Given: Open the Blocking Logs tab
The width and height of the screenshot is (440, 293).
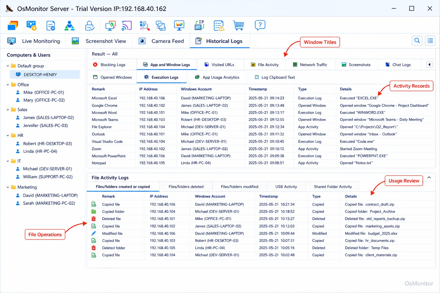Looking at the screenshot, I should click(x=109, y=65).
